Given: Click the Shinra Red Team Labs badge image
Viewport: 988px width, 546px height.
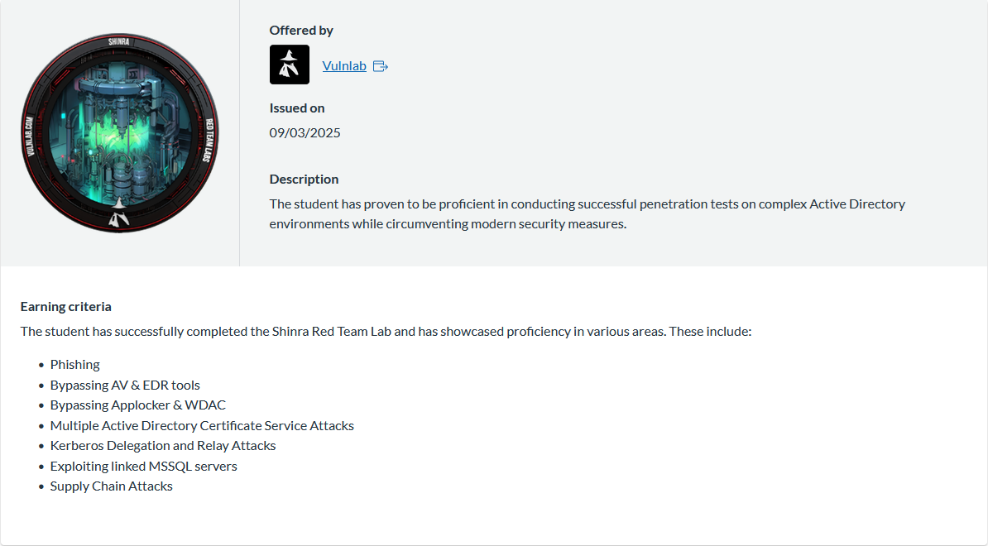Looking at the screenshot, I should click(120, 133).
